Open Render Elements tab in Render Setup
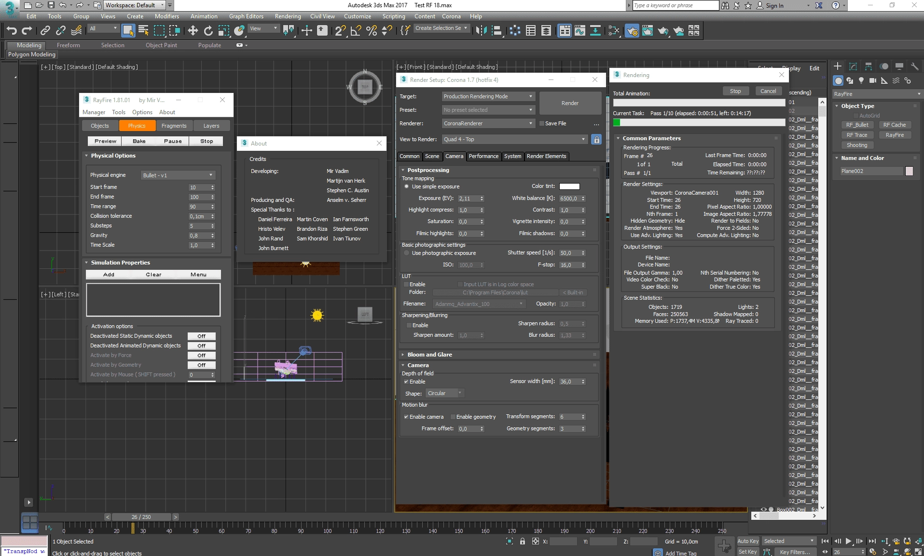The width and height of the screenshot is (924, 556). 546,156
